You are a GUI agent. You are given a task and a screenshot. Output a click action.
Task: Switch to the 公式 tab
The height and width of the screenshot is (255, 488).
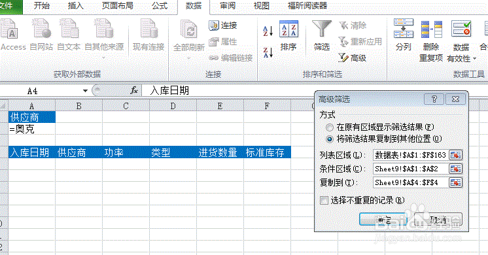160,6
